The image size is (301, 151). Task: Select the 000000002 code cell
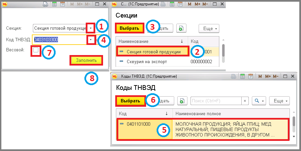click(x=201, y=61)
